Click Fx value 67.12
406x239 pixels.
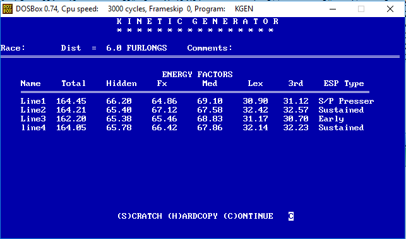164,109
